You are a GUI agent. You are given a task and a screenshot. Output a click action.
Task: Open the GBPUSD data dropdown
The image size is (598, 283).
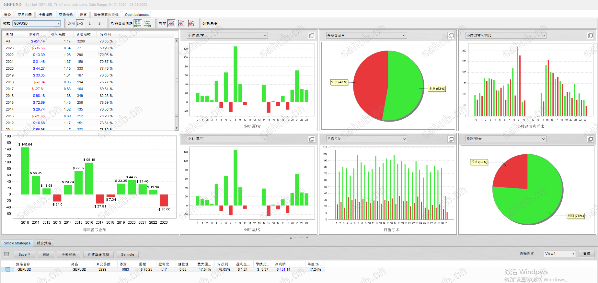click(37, 23)
